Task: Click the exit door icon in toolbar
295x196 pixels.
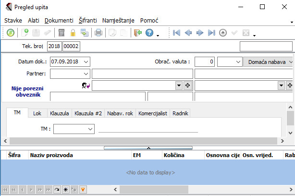Action: coord(138,33)
